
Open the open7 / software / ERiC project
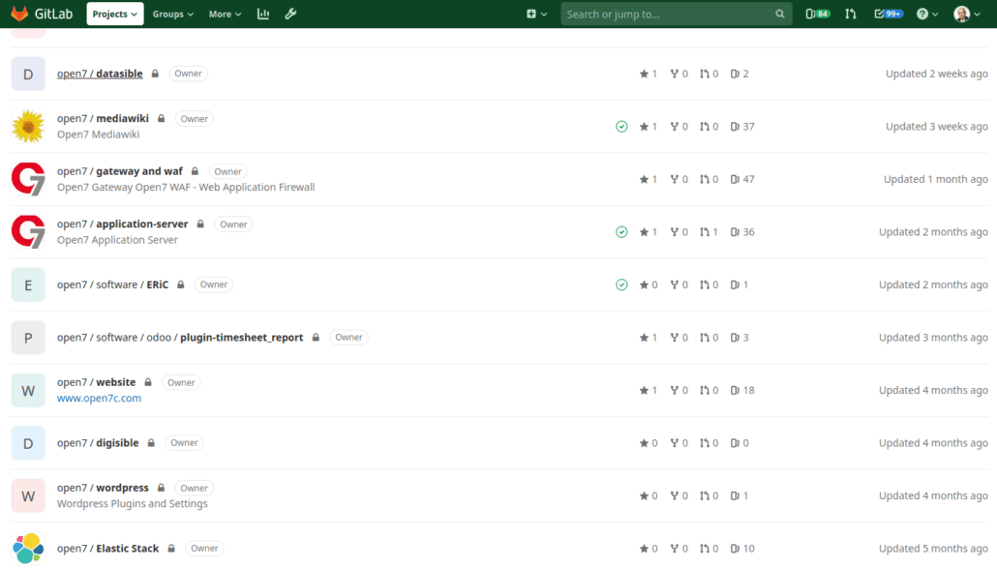point(112,284)
